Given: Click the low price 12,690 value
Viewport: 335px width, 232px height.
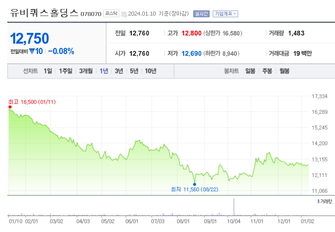Looking at the screenshot, I should coord(191,54).
